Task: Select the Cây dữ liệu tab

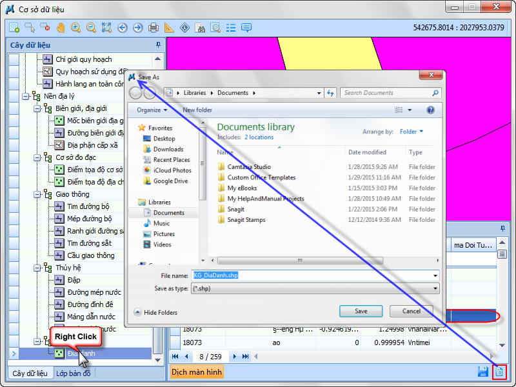Action: tap(30, 373)
